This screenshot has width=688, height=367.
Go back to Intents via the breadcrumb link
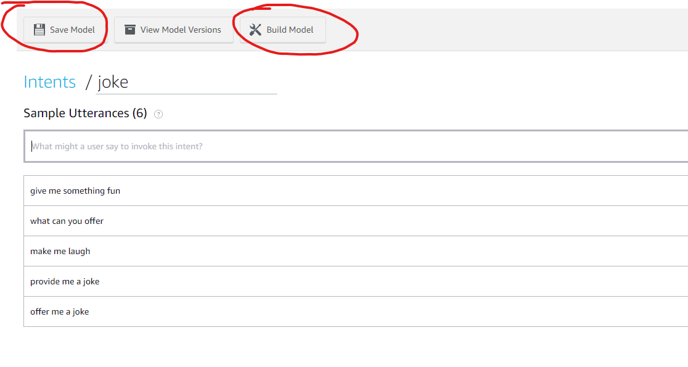click(x=49, y=82)
